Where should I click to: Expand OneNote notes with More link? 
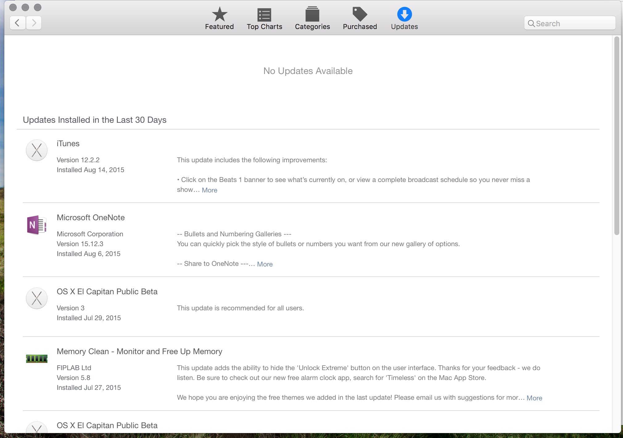click(x=265, y=264)
